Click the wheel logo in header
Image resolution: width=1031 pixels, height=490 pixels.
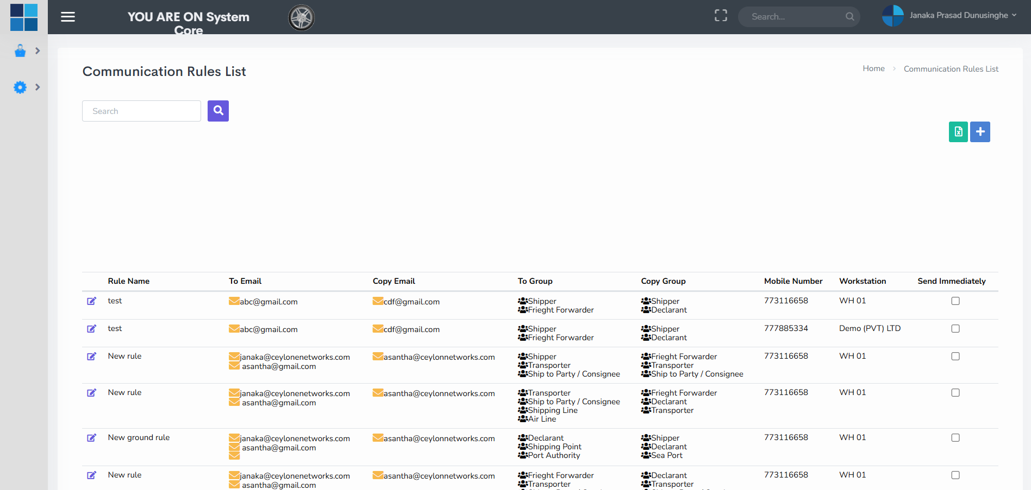click(x=301, y=17)
